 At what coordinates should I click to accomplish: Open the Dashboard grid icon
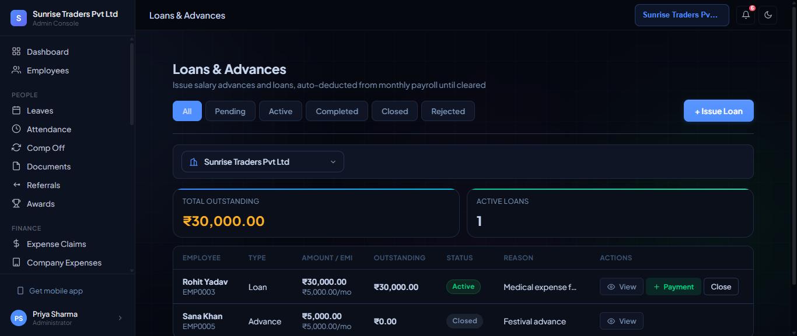pos(16,52)
